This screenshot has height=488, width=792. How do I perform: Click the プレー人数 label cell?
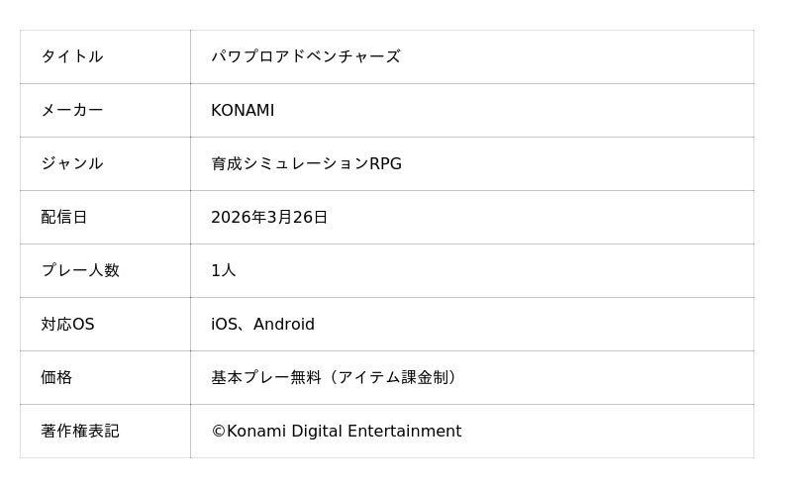pyautogui.click(x=80, y=270)
